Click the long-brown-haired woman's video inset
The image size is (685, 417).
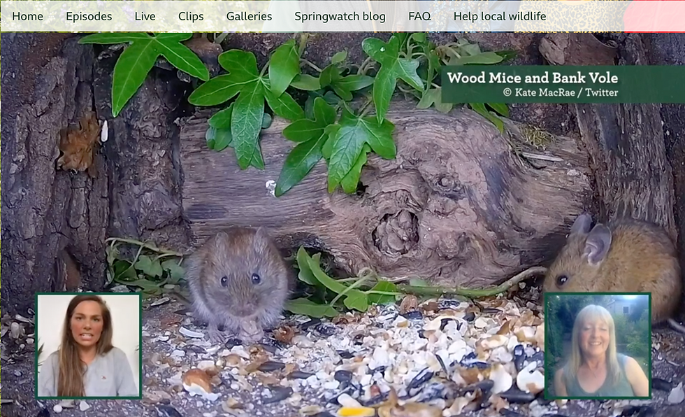[89, 346]
